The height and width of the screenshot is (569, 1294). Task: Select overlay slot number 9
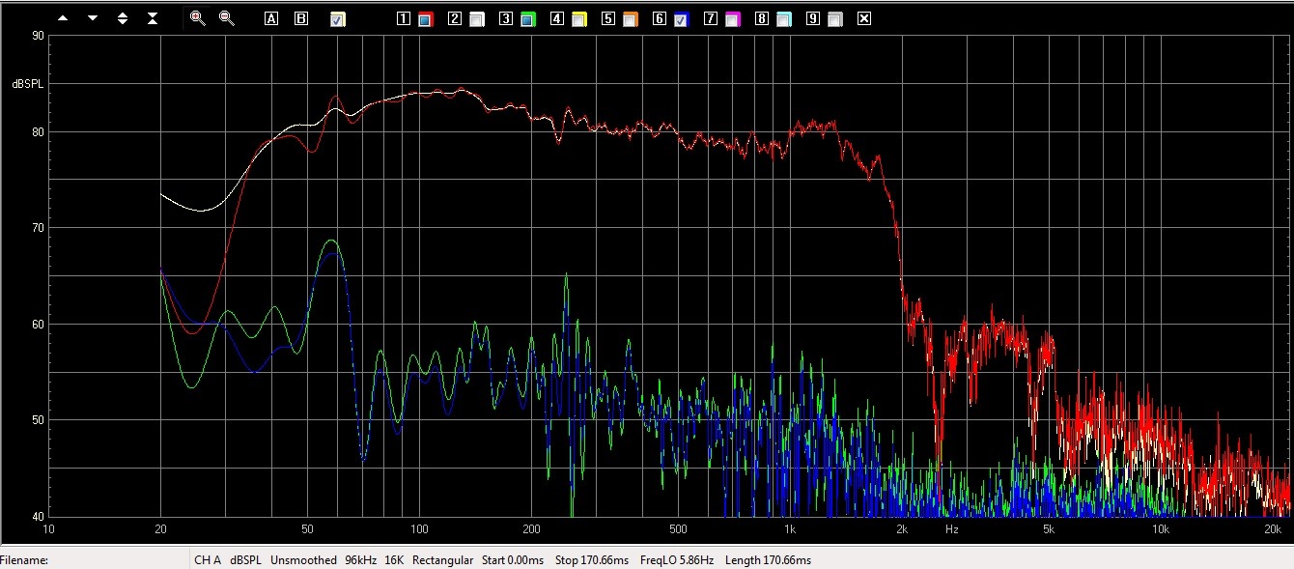813,18
